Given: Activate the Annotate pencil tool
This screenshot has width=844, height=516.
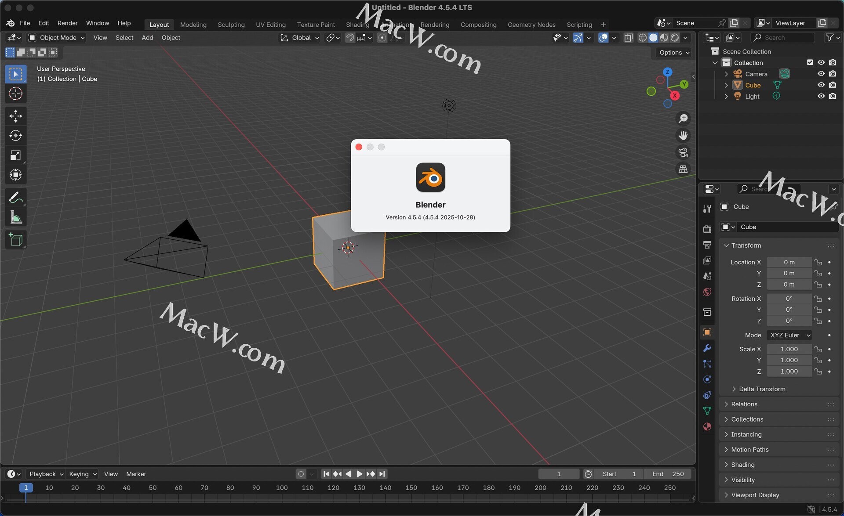Looking at the screenshot, I should [15, 198].
